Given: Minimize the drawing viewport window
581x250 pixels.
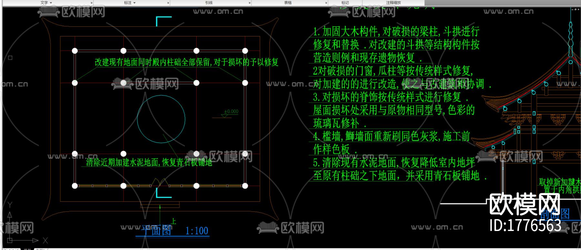Looking at the screenshot, I should (572, 9).
